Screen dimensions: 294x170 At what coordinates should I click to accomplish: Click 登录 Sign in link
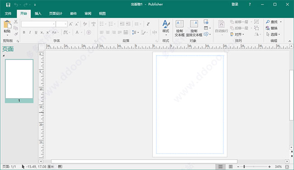(235, 5)
